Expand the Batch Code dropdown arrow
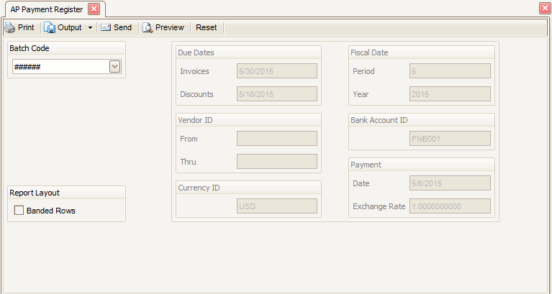Viewport: 552px width, 294px height. tap(114, 66)
